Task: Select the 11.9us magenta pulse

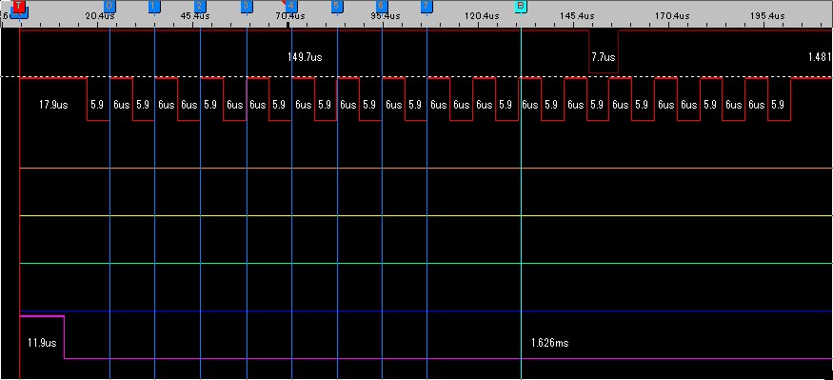Action: pyautogui.click(x=42, y=337)
